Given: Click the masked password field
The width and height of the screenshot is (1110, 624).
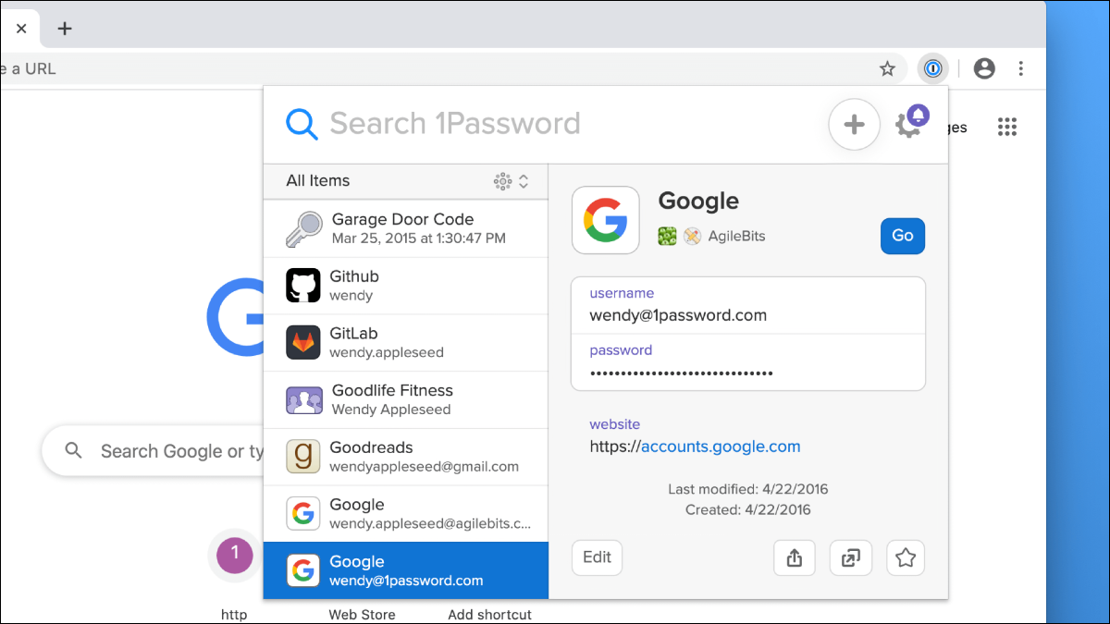Looking at the screenshot, I should [x=748, y=362].
